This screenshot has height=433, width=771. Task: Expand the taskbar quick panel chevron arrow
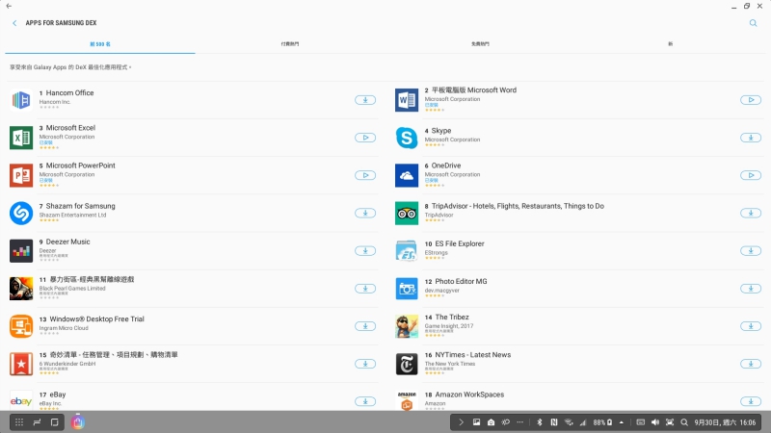point(461,422)
